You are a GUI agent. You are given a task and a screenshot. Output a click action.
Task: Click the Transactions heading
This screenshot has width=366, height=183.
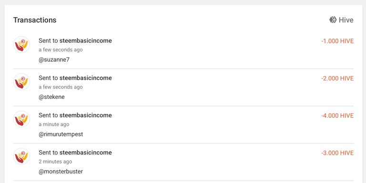(x=35, y=20)
